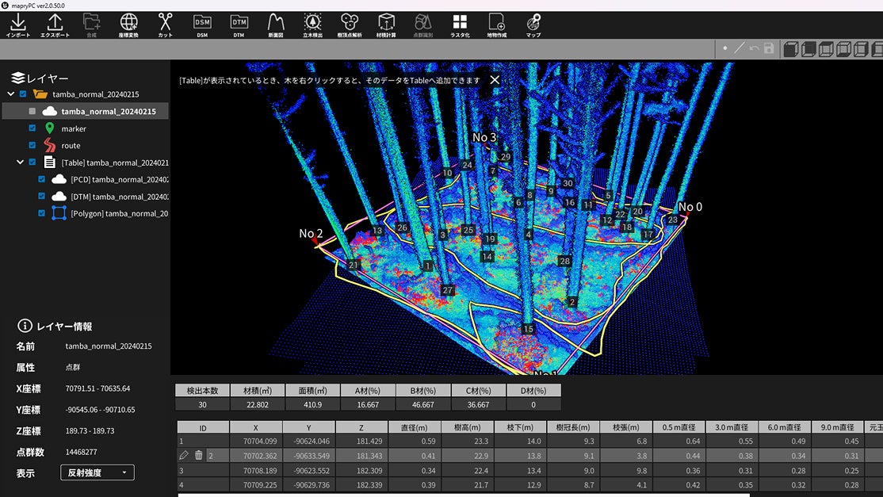The height and width of the screenshot is (497, 883).
Task: Select the [Polygon] layer in the tree
Action: click(x=119, y=213)
